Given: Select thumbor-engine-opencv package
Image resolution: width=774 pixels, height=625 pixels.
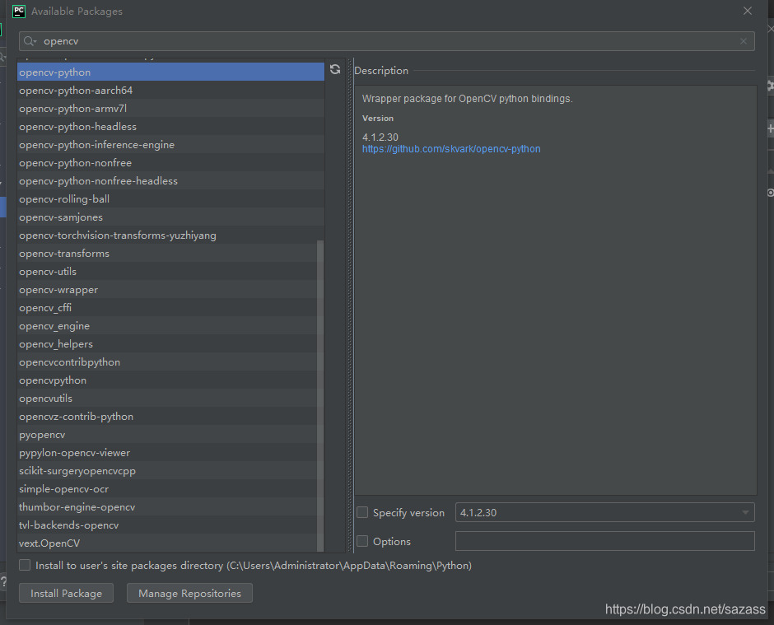Looking at the screenshot, I should point(167,507).
